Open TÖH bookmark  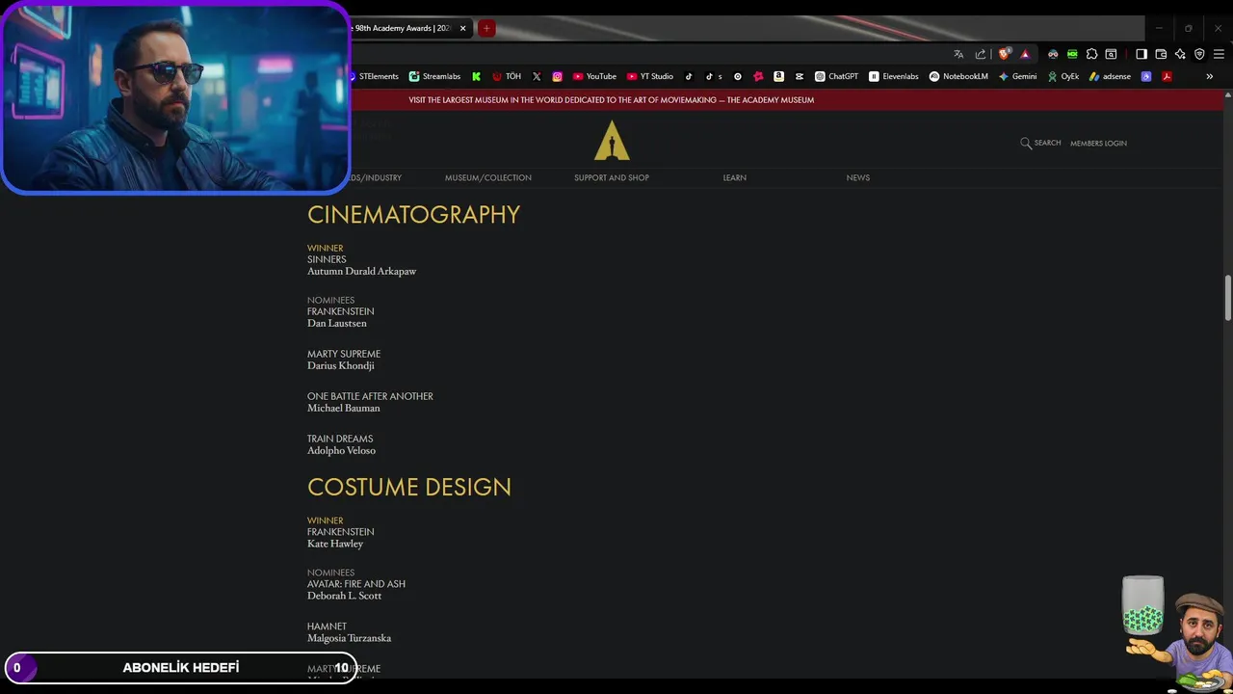tap(507, 76)
